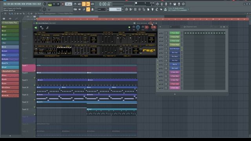Click the plugin gear settings icon

tap(42, 28)
